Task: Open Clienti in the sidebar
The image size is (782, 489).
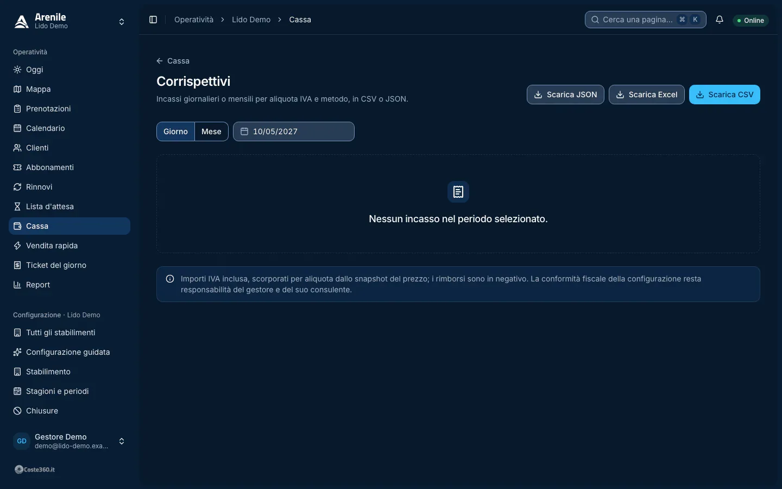Action: pos(70,148)
